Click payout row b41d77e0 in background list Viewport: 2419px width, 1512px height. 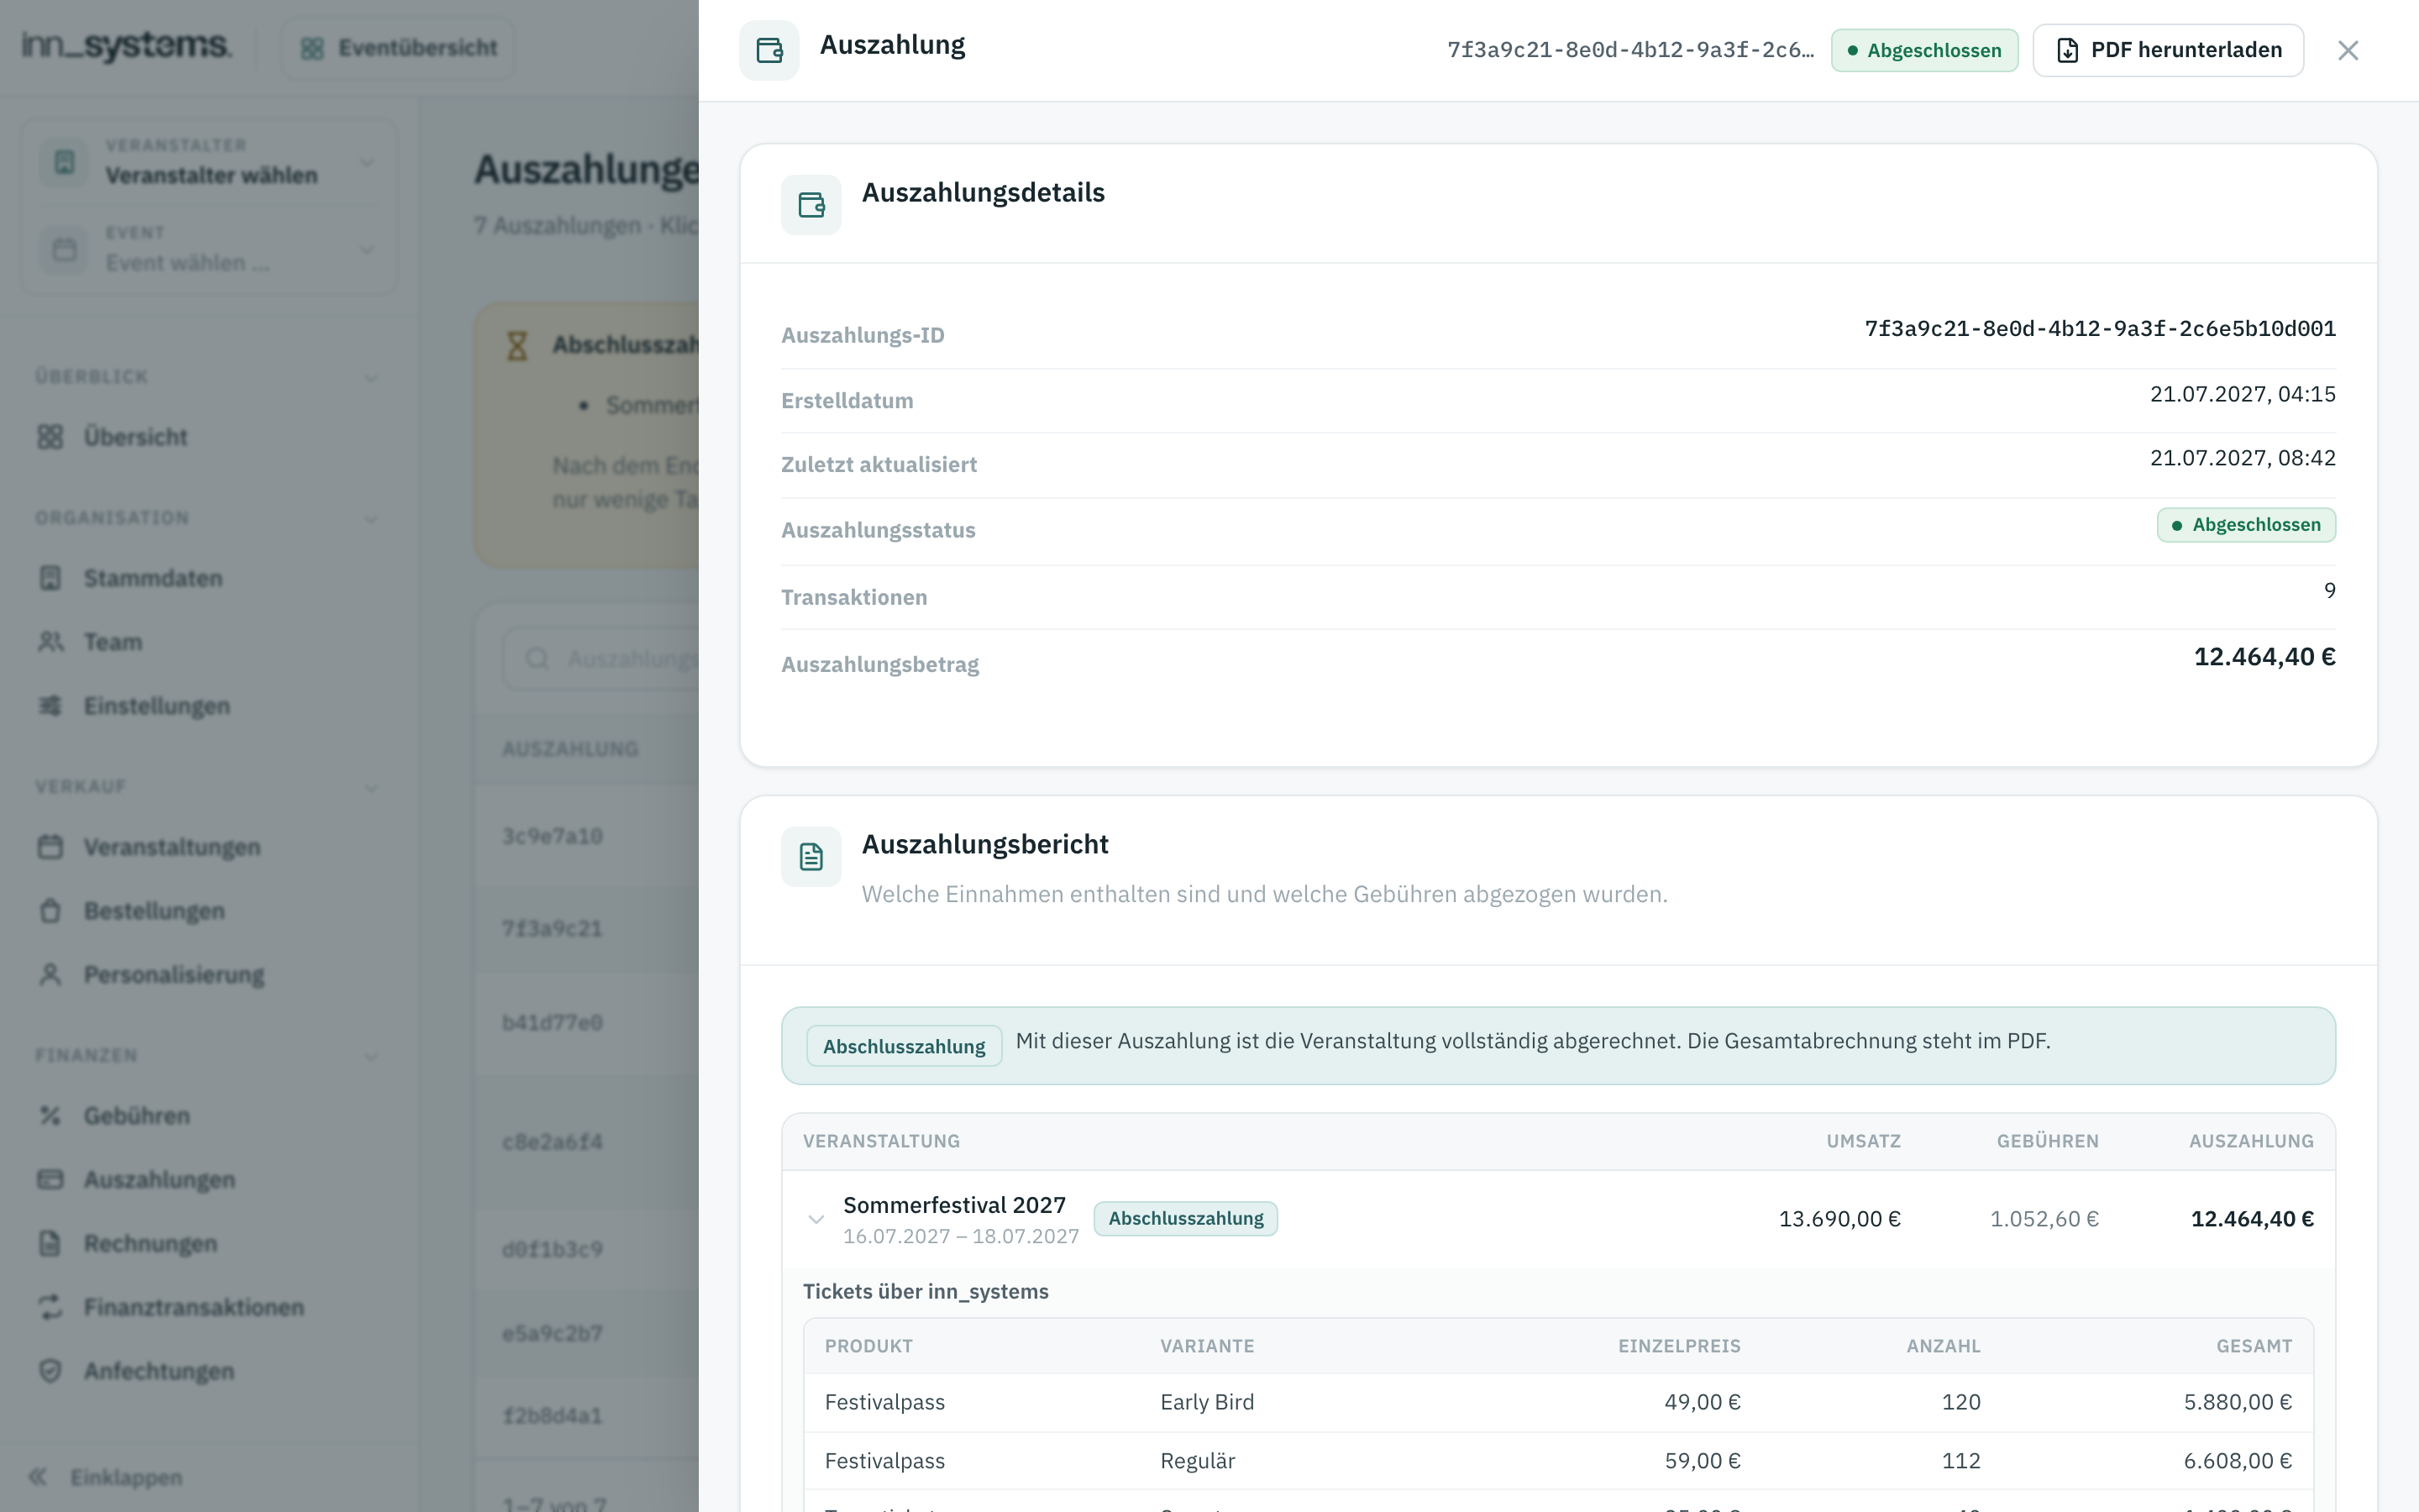pyautogui.click(x=587, y=1023)
